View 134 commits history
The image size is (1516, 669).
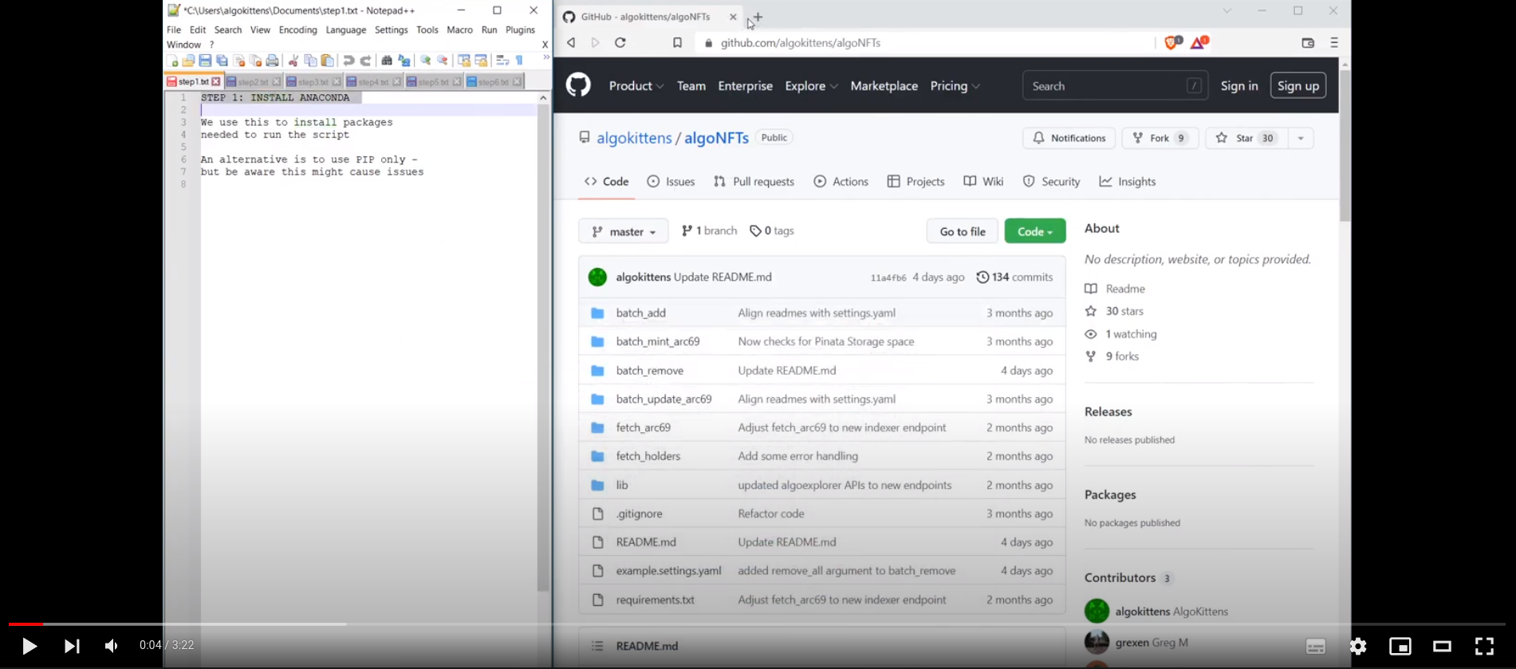[x=1014, y=277]
